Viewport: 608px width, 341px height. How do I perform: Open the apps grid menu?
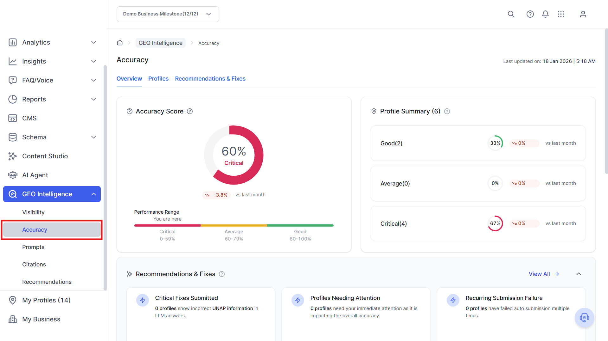tap(561, 14)
